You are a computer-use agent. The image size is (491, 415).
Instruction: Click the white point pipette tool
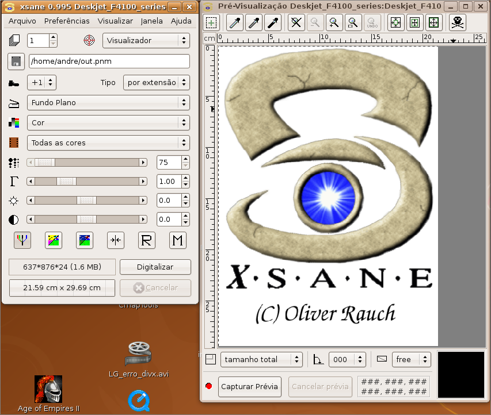tap(234, 23)
